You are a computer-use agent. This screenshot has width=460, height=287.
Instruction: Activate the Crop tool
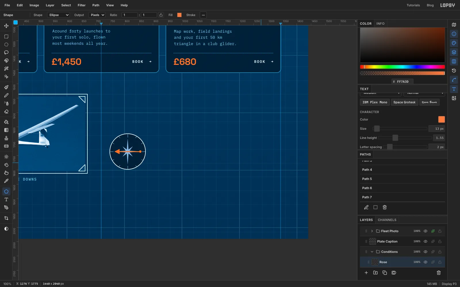pyautogui.click(x=6, y=218)
